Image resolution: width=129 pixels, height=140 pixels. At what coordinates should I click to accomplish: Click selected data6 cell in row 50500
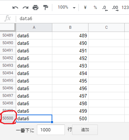click(34, 118)
